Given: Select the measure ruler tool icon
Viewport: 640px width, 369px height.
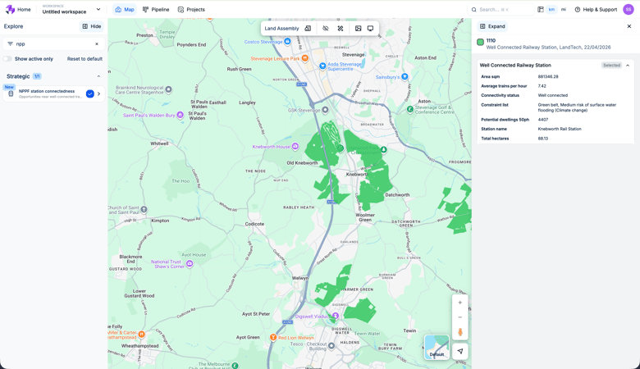Looking at the screenshot, I should tap(341, 29).
